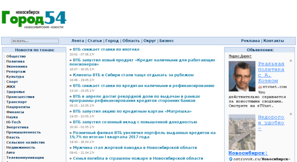Image resolution: width=297 pixels, height=162 pixels.
Task: Go to the Город section
Action: pos(112,41)
